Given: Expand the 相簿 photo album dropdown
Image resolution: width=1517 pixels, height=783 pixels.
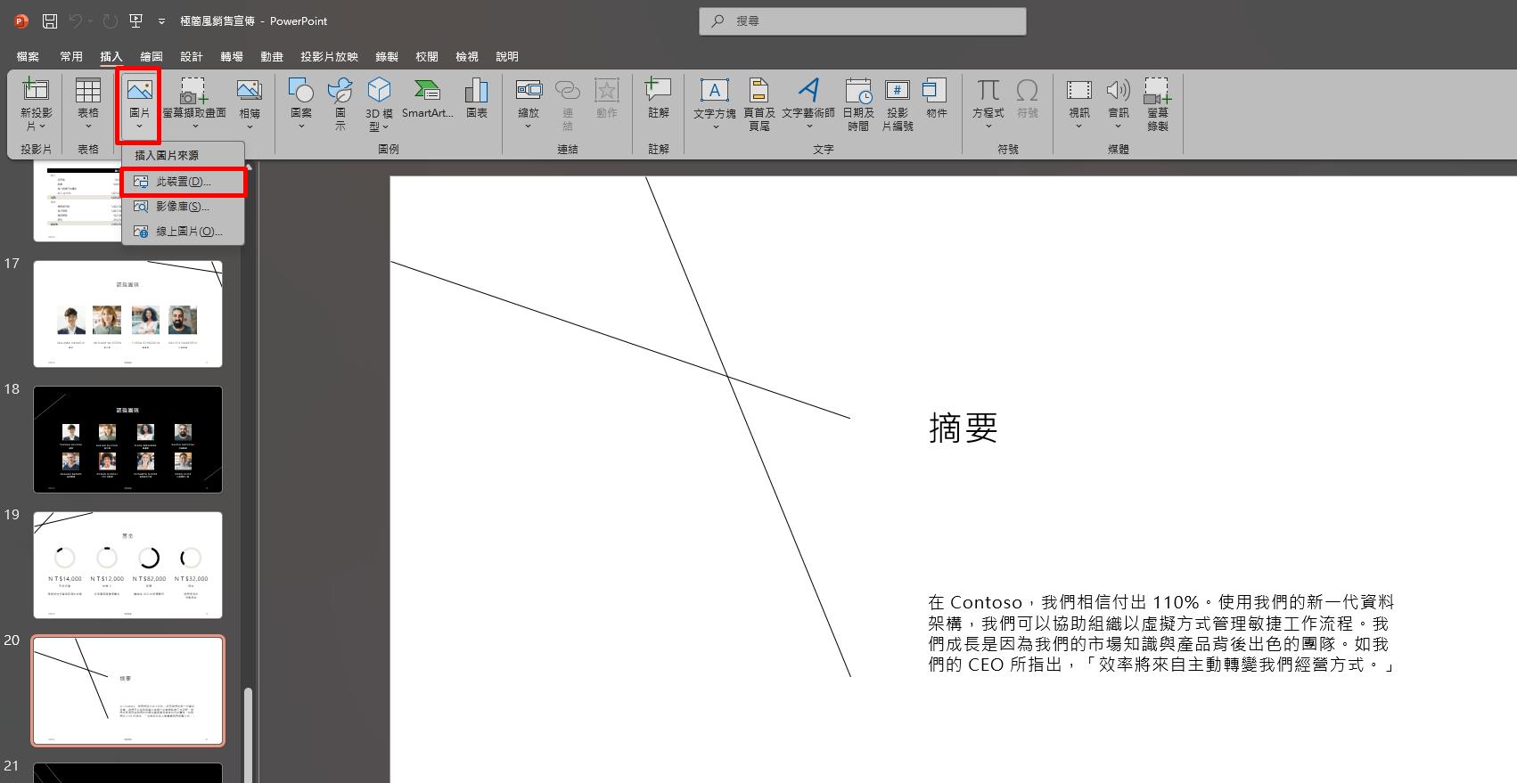Looking at the screenshot, I should point(250,126).
